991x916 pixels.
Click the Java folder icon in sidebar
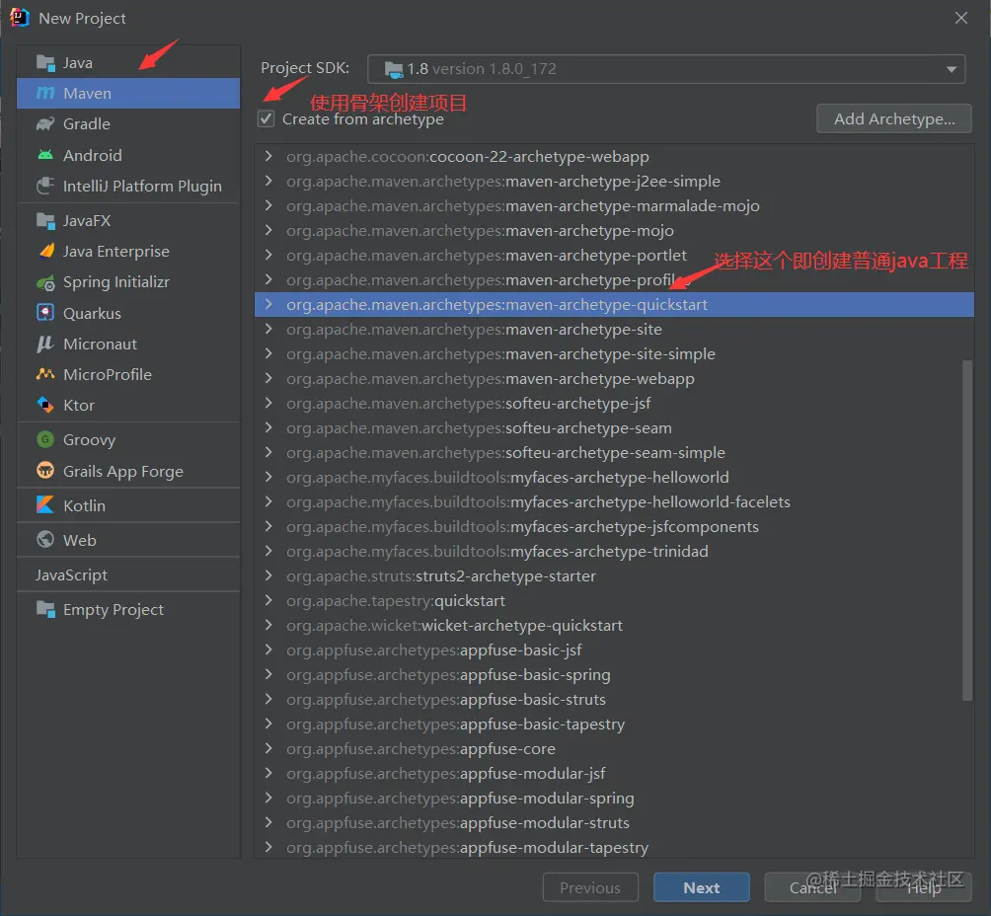(45, 62)
